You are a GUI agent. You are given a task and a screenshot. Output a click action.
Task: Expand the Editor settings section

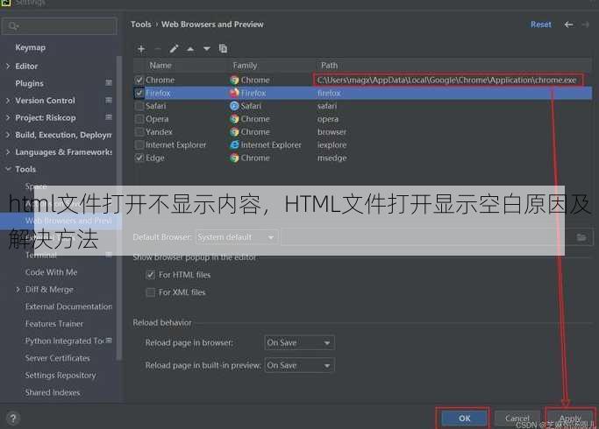[x=8, y=66]
